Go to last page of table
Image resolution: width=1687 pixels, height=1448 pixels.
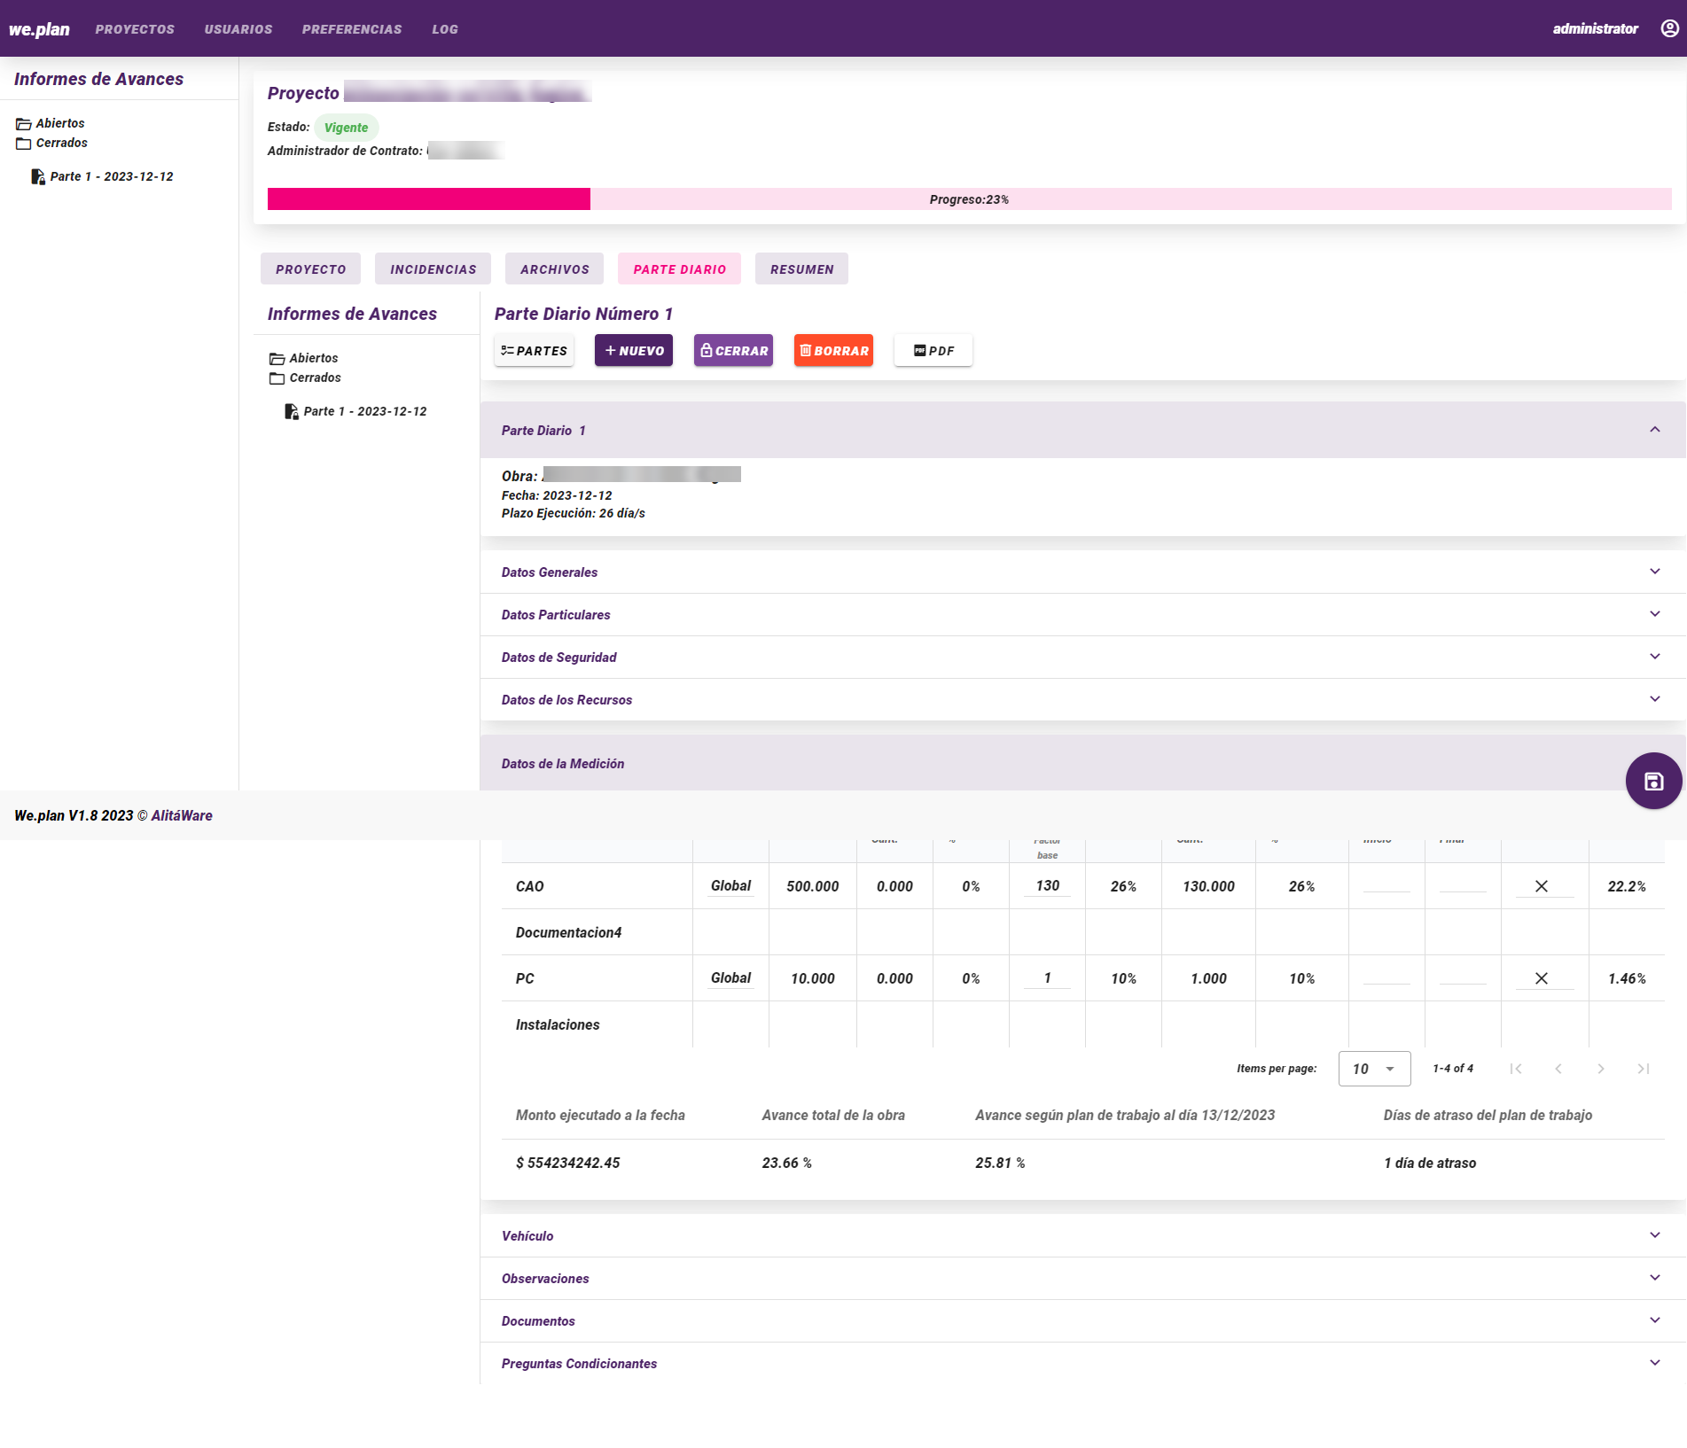point(1644,1069)
